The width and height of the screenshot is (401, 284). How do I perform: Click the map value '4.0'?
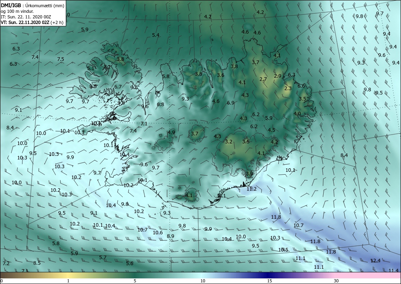point(297,114)
